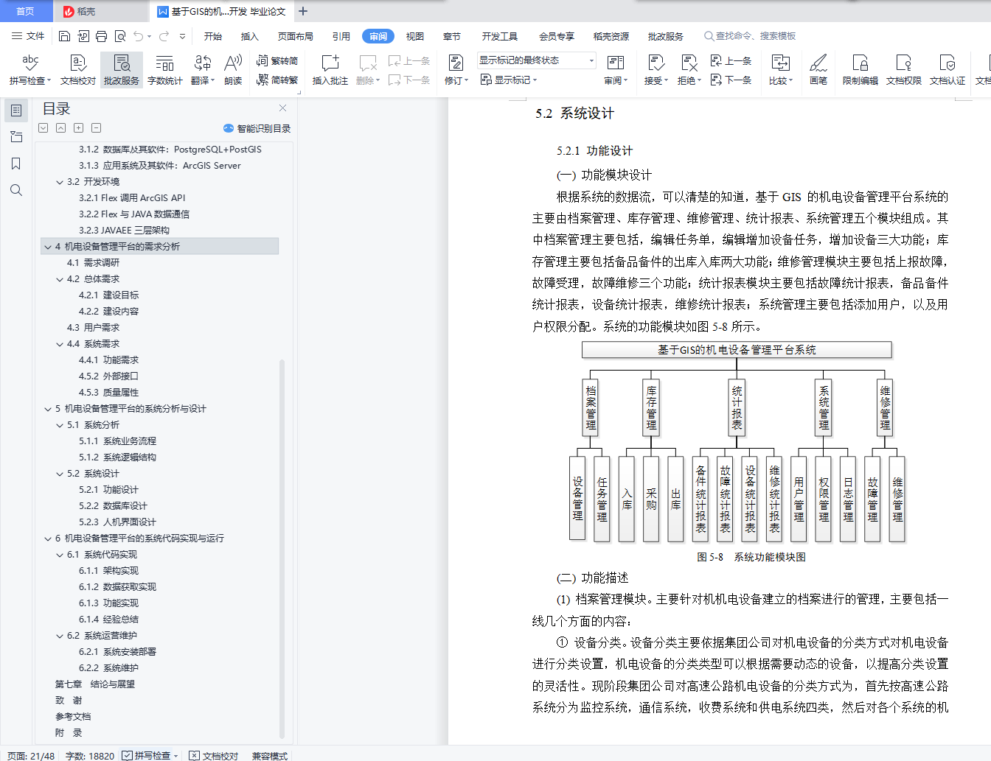The height and width of the screenshot is (761, 991).
Task: Toggle the status bar 拼写检查 checkbox
Action: coord(127,755)
